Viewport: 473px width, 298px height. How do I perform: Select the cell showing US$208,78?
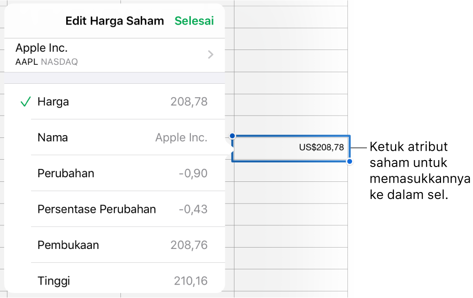(x=291, y=148)
